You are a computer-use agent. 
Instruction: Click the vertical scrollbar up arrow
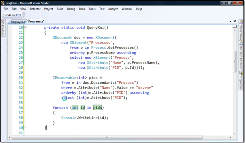[234, 30]
